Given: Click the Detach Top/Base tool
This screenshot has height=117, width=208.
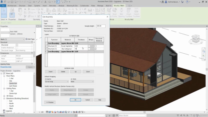Looking at the screenshot, I should point(136,12).
